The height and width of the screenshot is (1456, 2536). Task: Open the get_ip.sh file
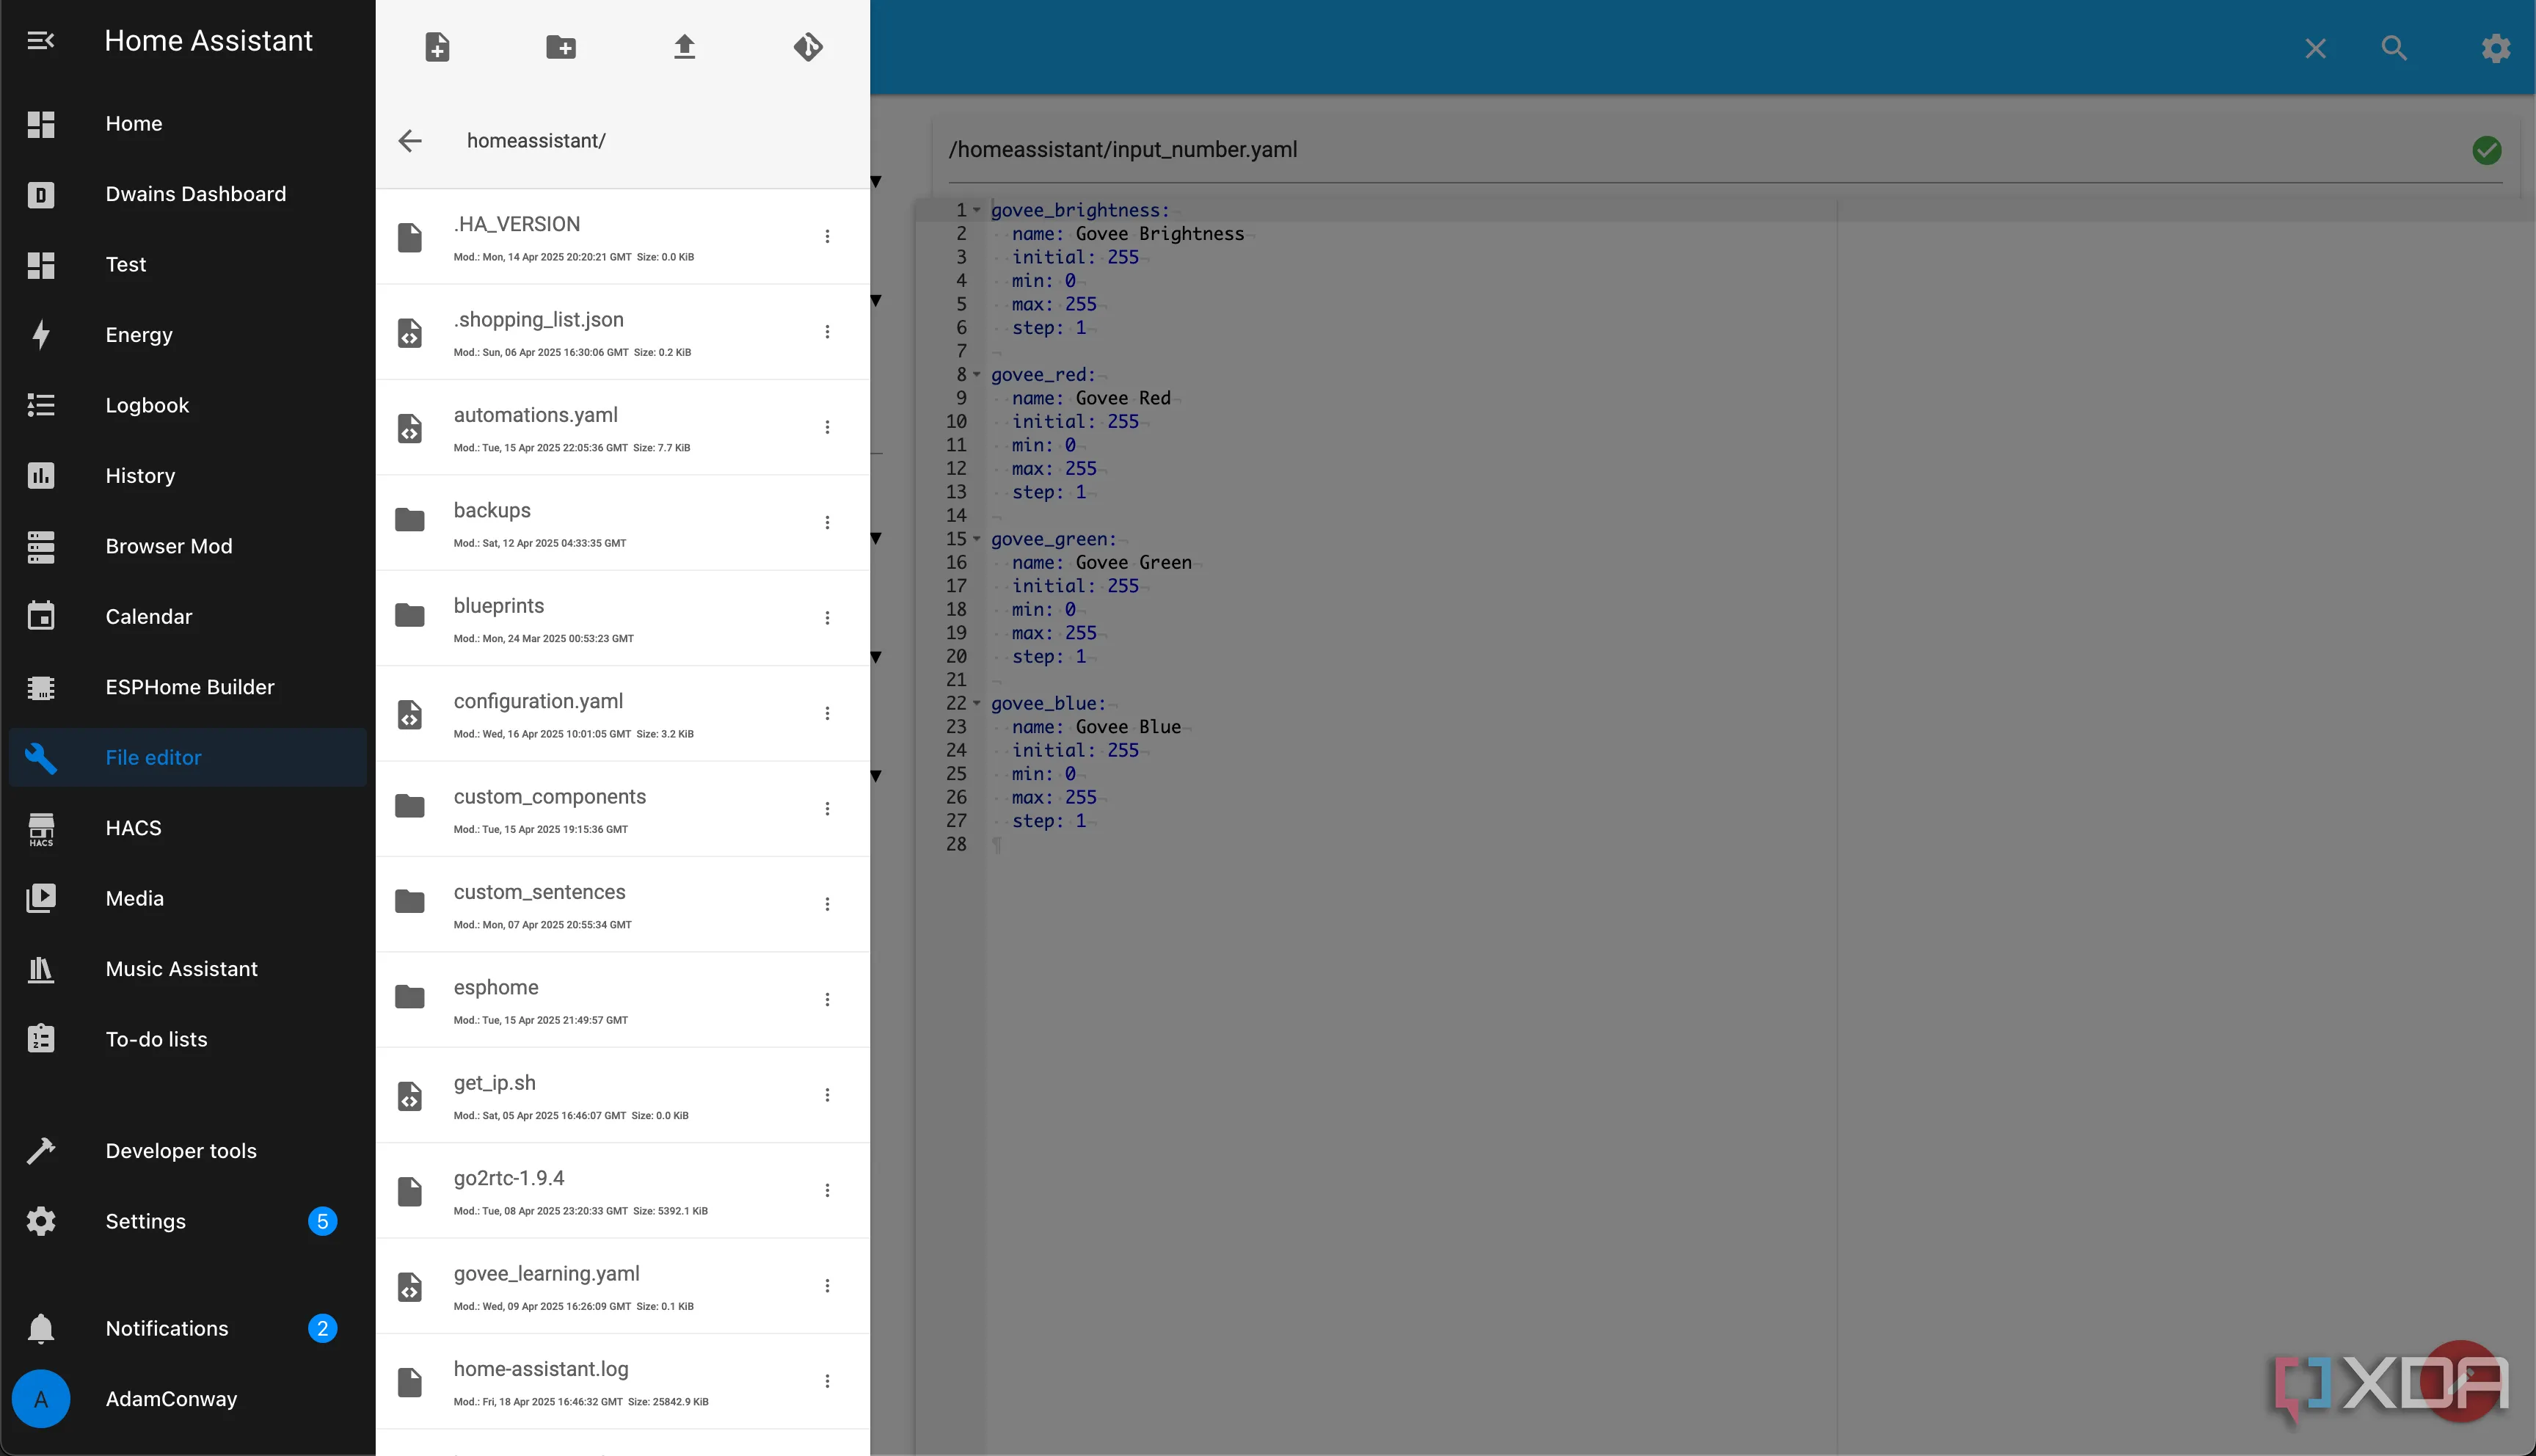[x=622, y=1095]
